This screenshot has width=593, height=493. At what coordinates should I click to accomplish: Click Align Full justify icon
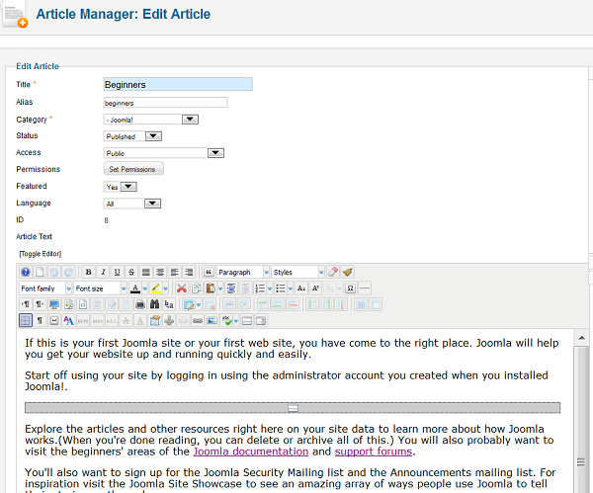click(145, 272)
